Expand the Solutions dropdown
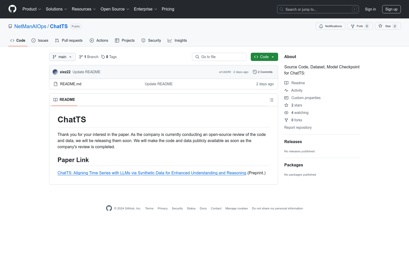Viewport: 409px width, 256px height. (56, 9)
